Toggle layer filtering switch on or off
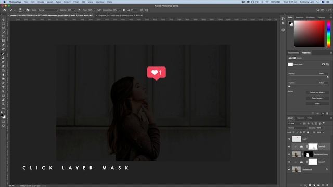 coord(324,123)
